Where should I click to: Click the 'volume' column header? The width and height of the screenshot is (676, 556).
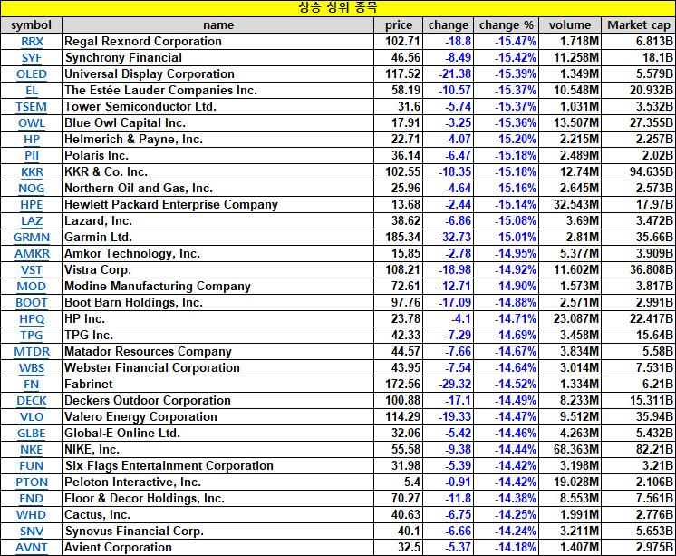tap(570, 25)
